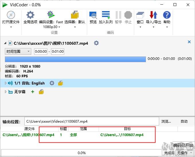Screen dimensions: 195x157
Task: Click the 60 FPS frame rate value
Action: (x=22, y=76)
